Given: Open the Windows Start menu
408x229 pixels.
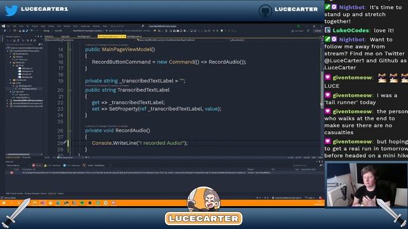Looking at the screenshot, I should [4, 203].
